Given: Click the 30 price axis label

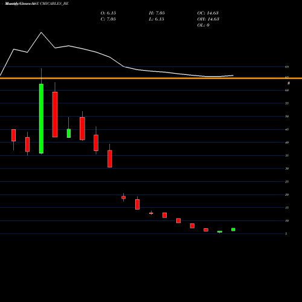Looking at the screenshot, I should click(x=287, y=169).
